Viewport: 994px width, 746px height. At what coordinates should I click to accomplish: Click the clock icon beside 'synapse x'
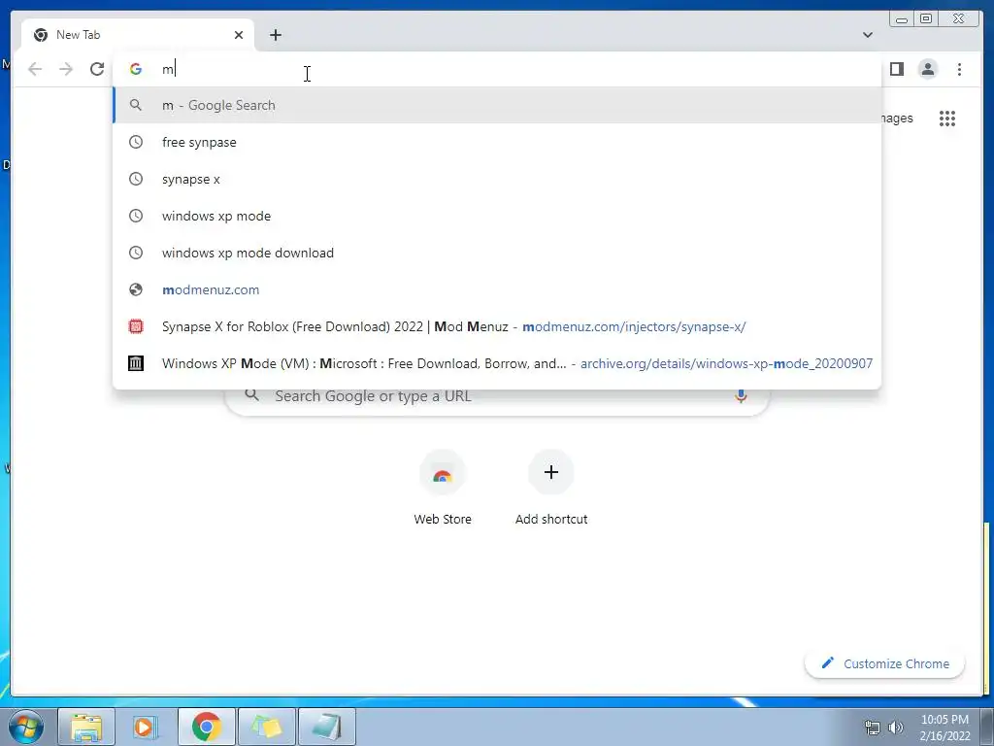[x=136, y=179]
